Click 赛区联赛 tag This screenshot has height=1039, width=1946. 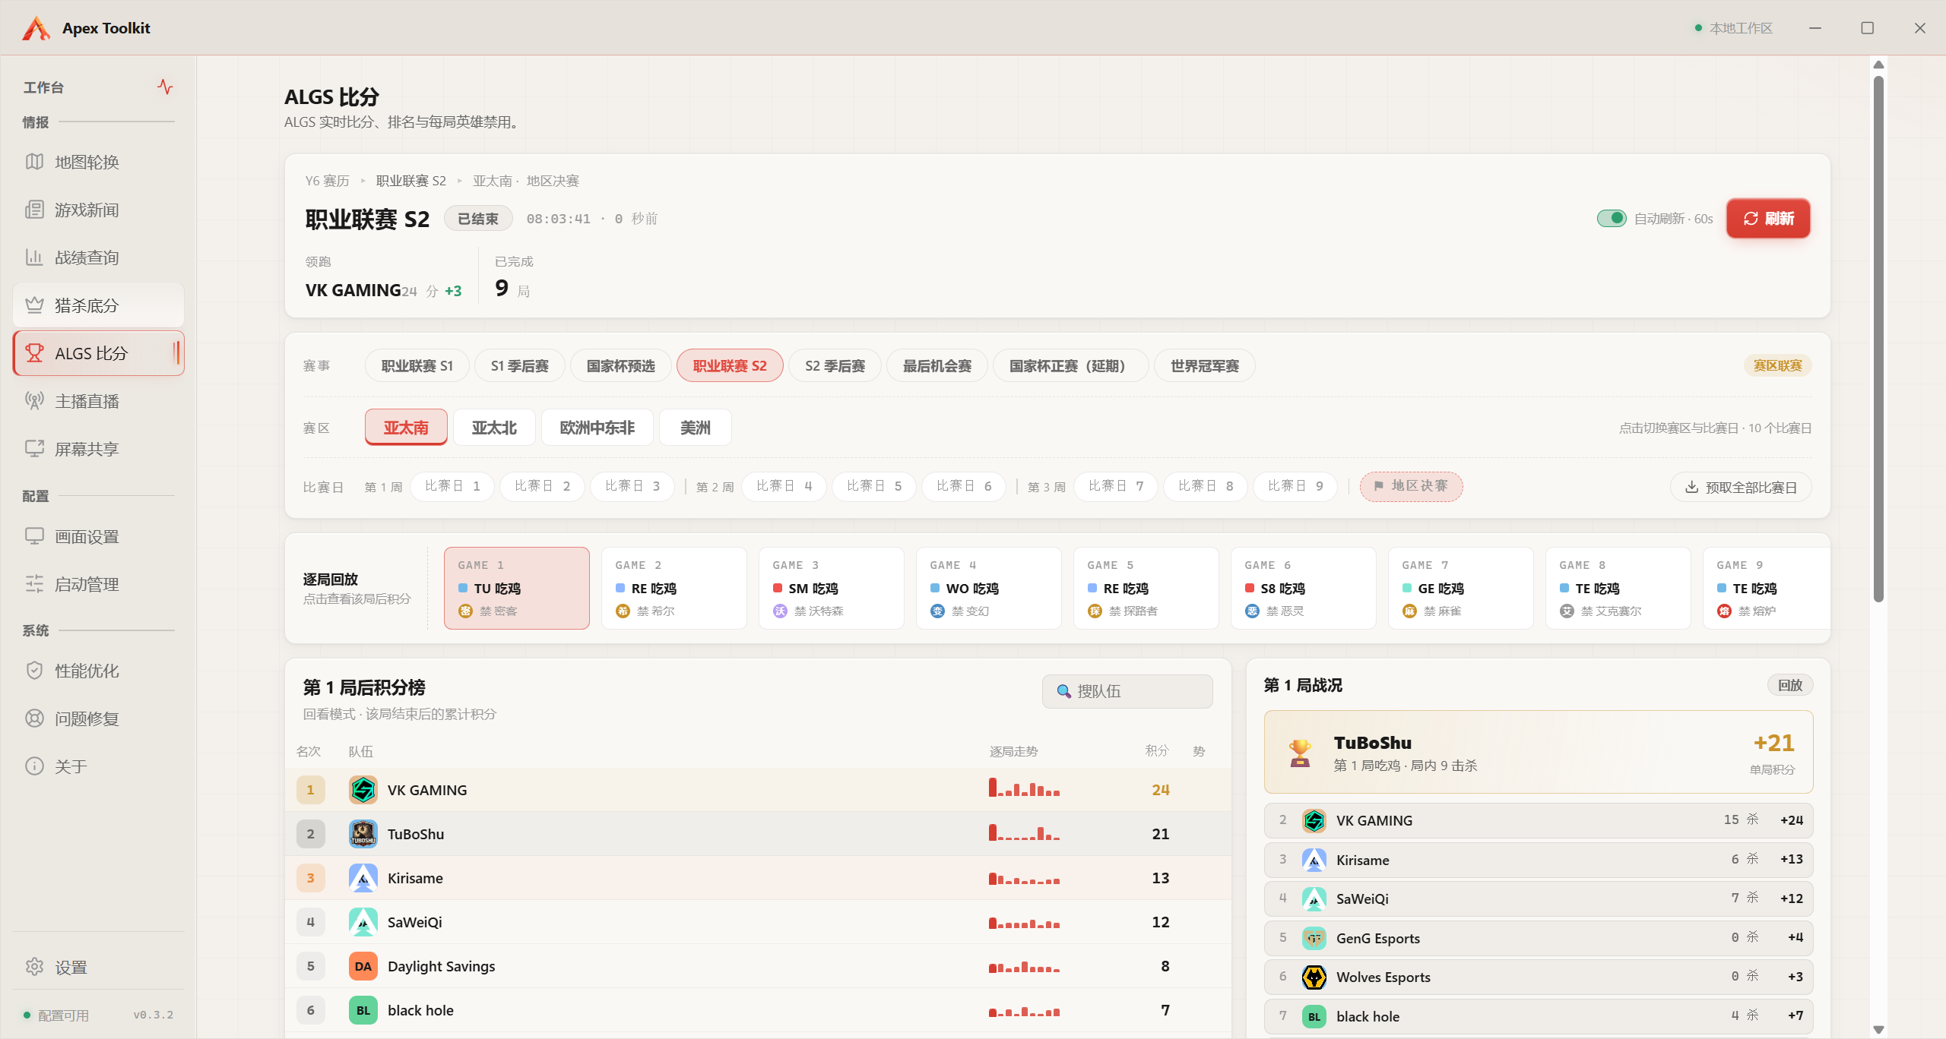(1778, 365)
